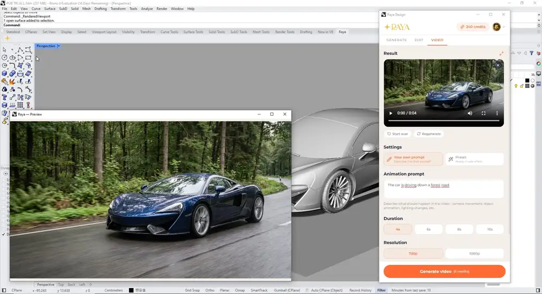Seek along the video progress bar
The width and height of the screenshot is (542, 294).
pos(444,120)
